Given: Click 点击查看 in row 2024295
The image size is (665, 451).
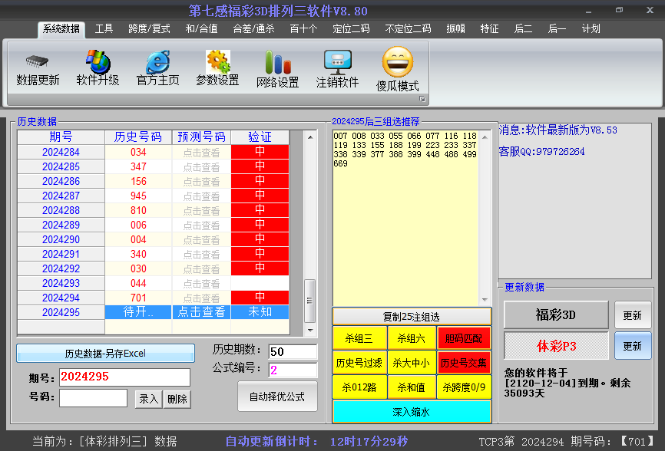Looking at the screenshot, I should pos(201,312).
